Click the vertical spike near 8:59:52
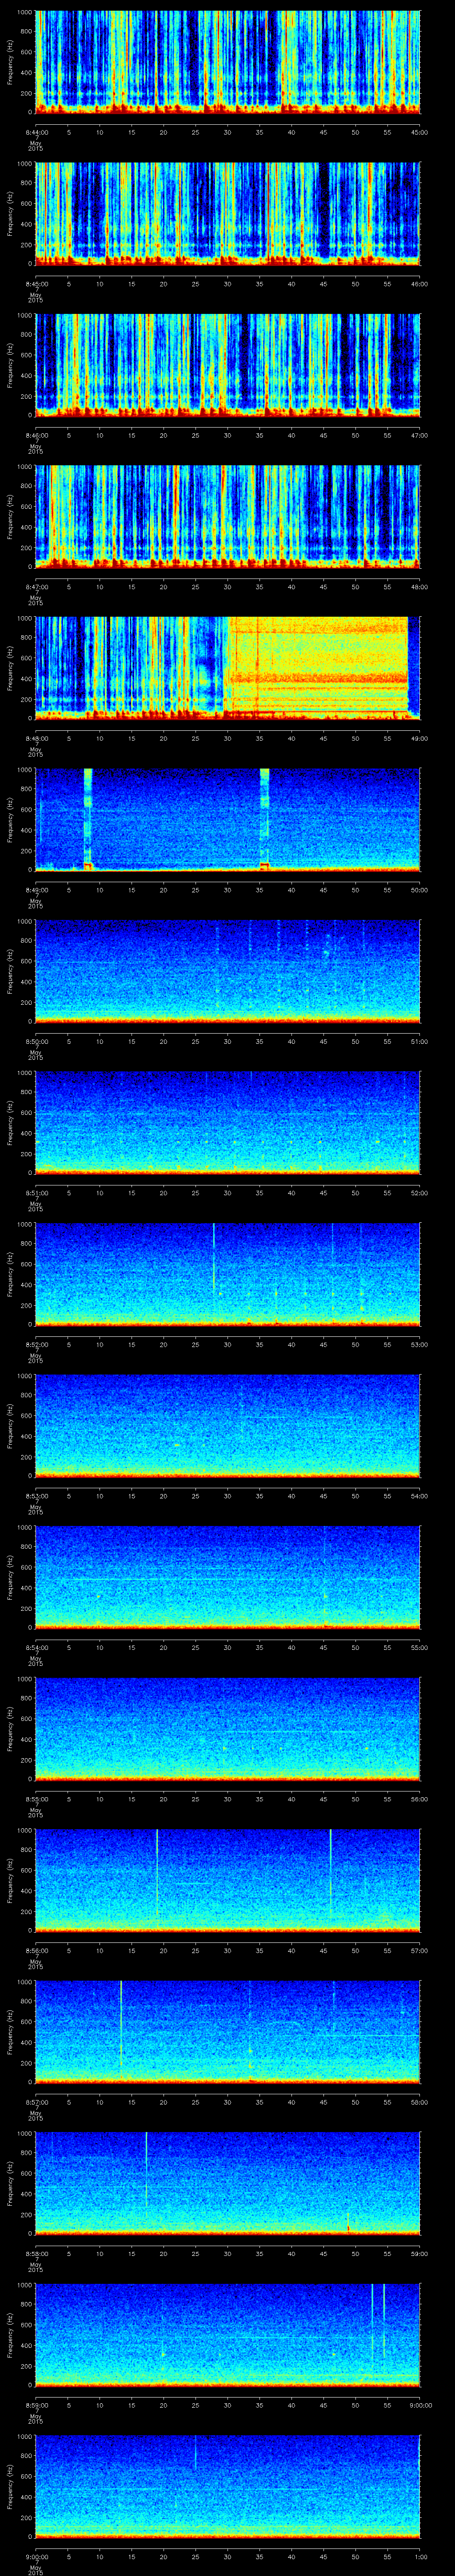Image resolution: width=455 pixels, height=2576 pixels. pyautogui.click(x=372, y=2323)
